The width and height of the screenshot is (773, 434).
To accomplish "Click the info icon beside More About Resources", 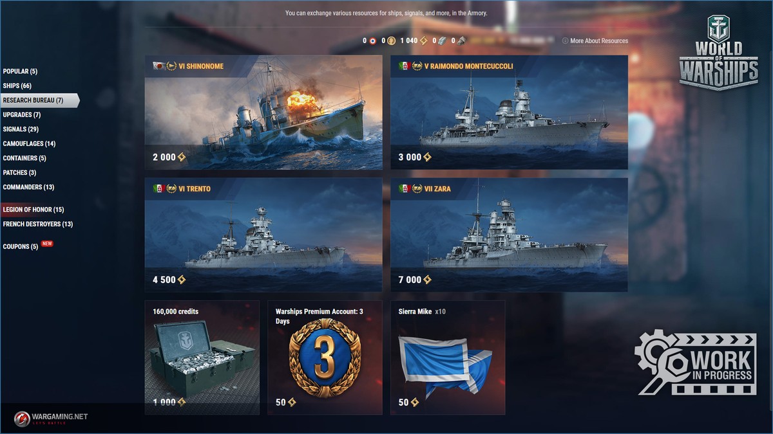I will (565, 41).
